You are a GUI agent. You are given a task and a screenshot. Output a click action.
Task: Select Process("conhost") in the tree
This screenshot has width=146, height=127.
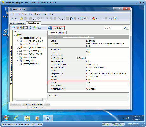click(30, 44)
